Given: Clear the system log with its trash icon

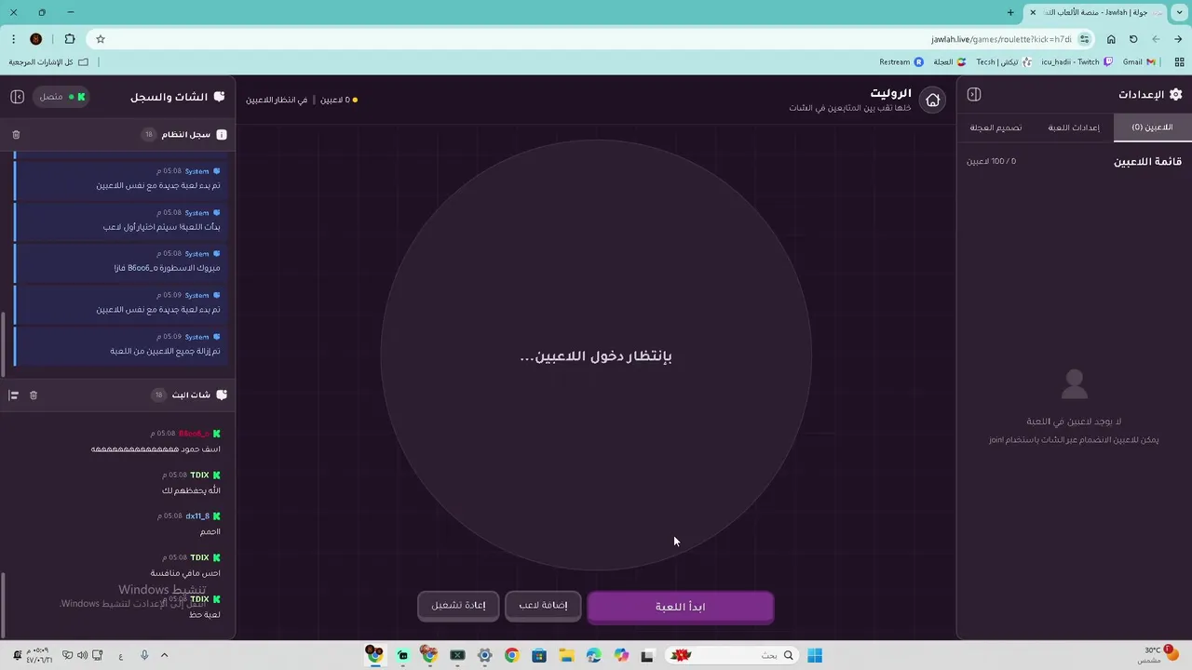Looking at the screenshot, I should click(x=16, y=135).
